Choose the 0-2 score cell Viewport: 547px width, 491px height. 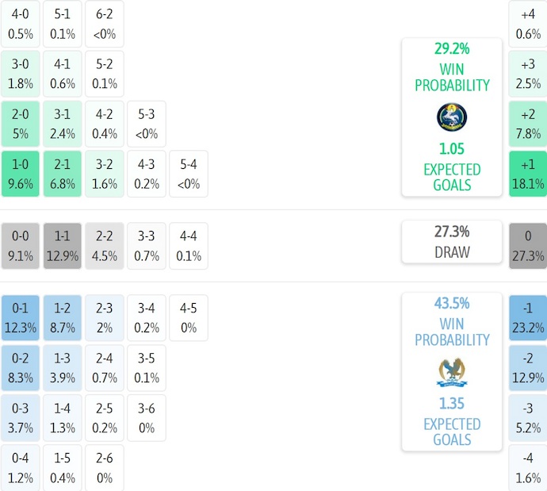coord(21,368)
